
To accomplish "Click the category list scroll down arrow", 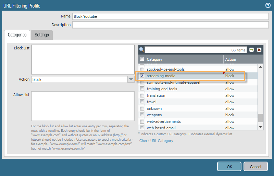I will 260,127.
